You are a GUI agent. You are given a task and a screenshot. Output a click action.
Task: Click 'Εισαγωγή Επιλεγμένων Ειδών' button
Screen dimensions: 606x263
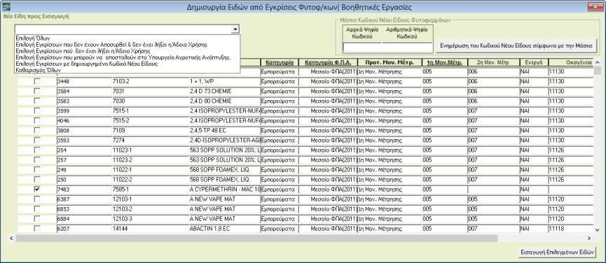tap(557, 253)
